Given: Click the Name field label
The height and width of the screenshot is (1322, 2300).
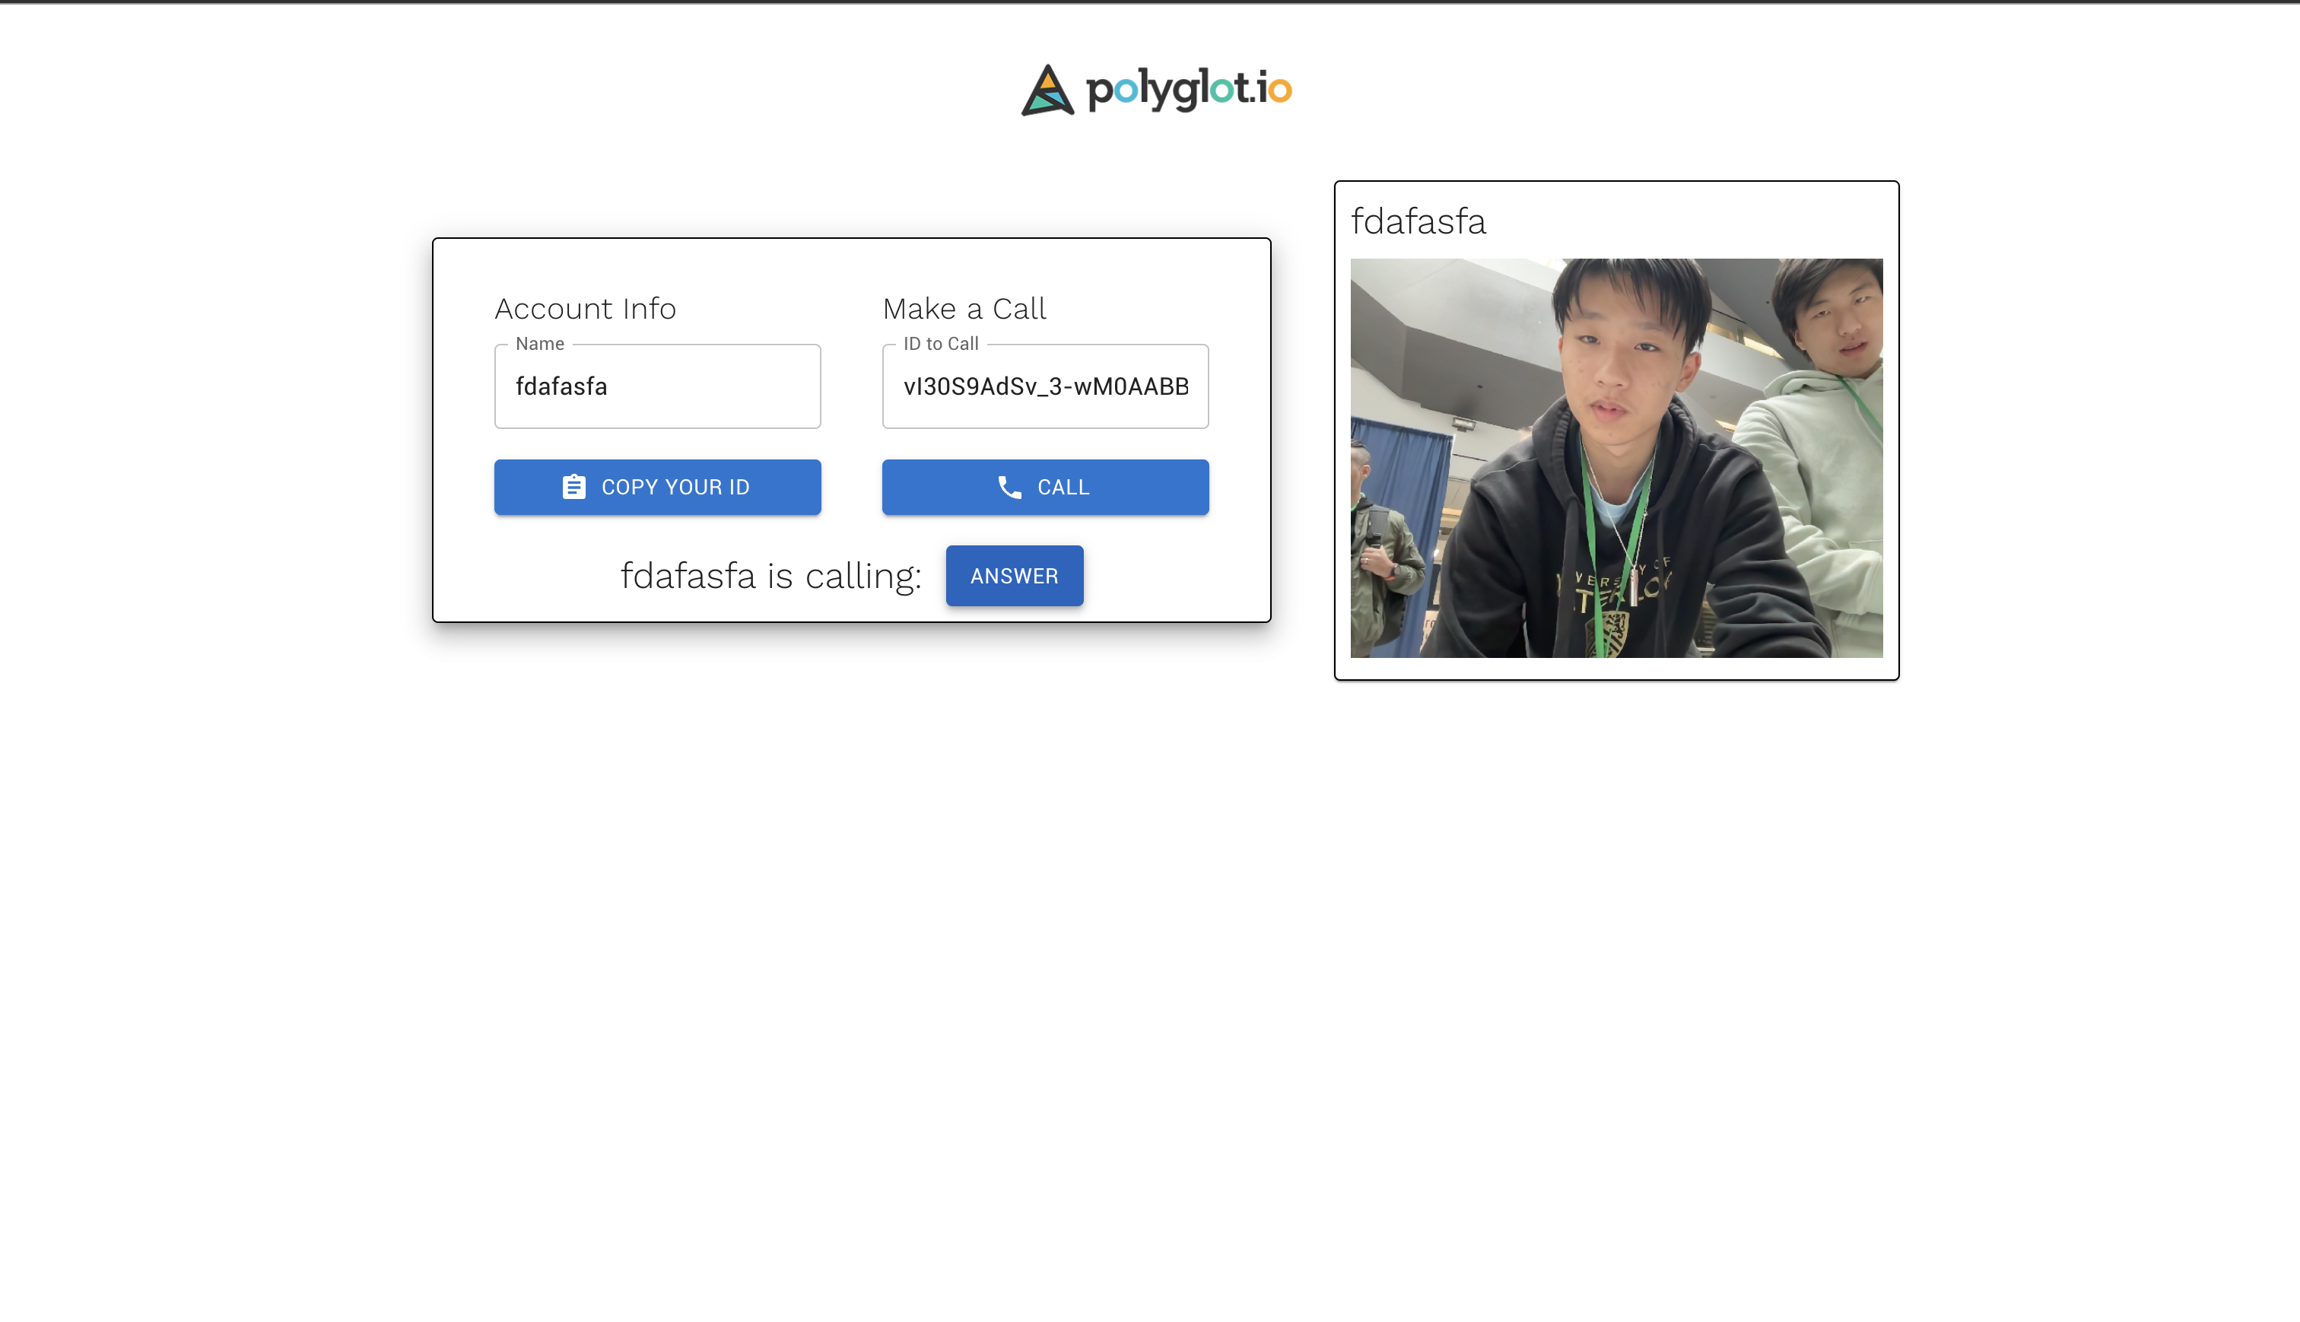Looking at the screenshot, I should [x=540, y=344].
